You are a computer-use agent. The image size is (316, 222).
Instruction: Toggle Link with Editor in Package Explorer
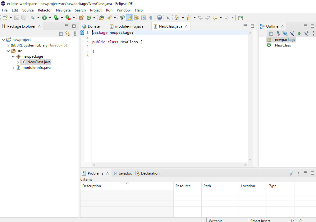click(x=68, y=33)
